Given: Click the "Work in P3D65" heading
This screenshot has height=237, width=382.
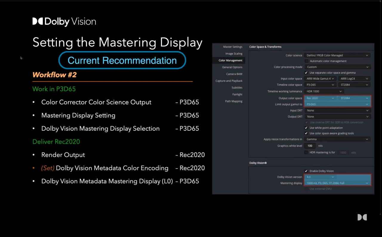Looking at the screenshot, I should pyautogui.click(x=54, y=89).
